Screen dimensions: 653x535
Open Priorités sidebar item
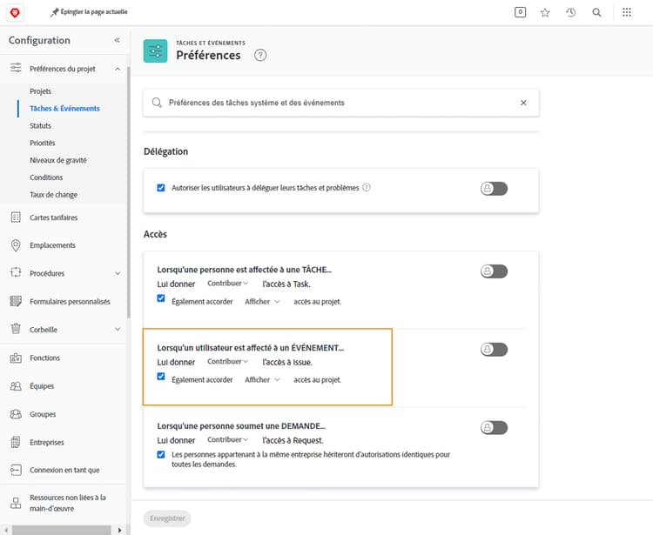point(43,144)
